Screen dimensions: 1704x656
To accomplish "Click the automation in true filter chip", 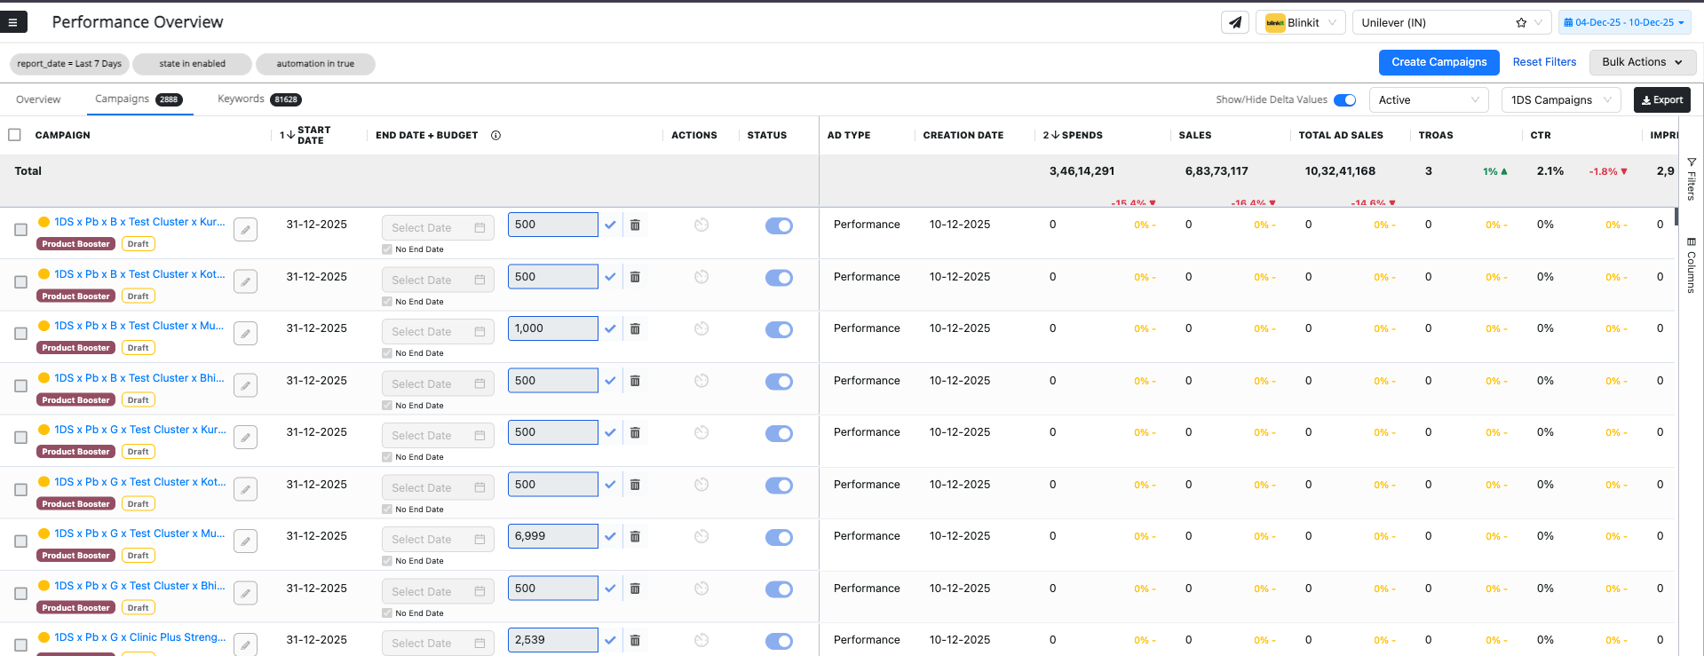I will [x=315, y=64].
